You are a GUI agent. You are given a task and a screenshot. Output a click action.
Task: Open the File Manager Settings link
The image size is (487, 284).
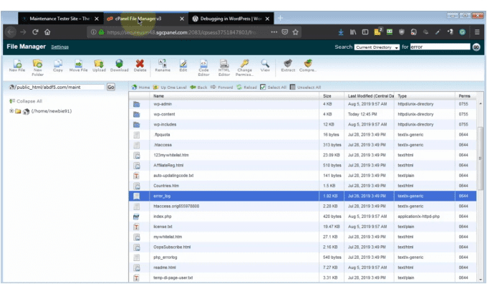[60, 47]
